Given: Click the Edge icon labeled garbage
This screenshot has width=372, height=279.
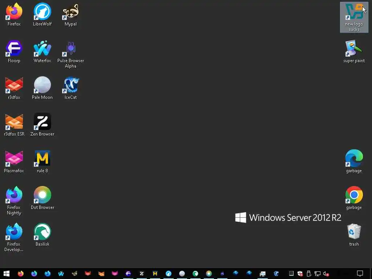Looking at the screenshot, I should tap(354, 161).
